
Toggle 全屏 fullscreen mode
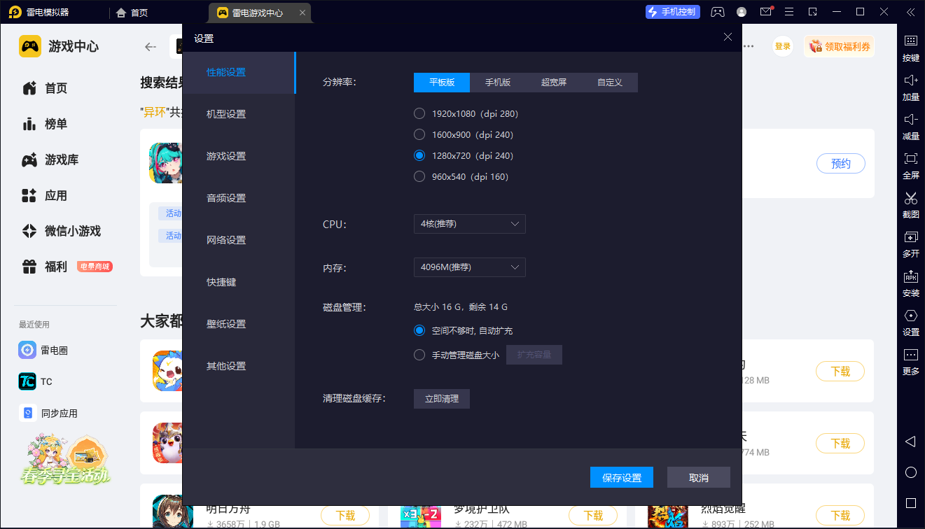(x=910, y=166)
